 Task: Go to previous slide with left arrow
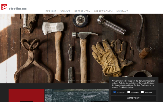[12, 48]
